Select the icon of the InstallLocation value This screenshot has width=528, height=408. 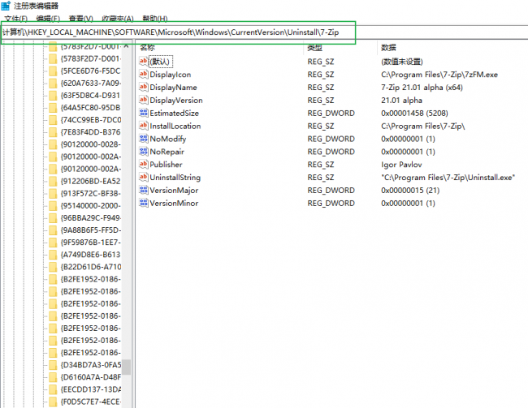click(x=144, y=126)
